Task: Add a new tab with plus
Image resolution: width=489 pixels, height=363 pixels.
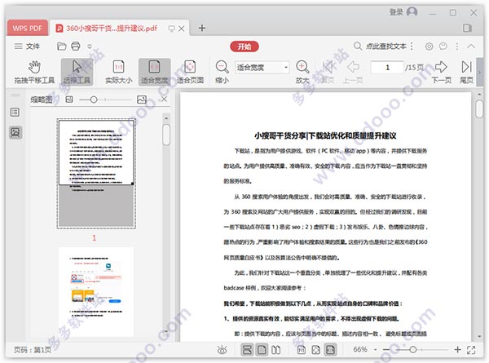Action: click(x=202, y=28)
